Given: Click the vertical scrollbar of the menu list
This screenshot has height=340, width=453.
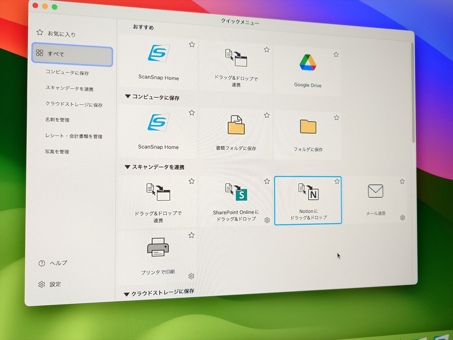Looking at the screenshot, I should tap(413, 93).
